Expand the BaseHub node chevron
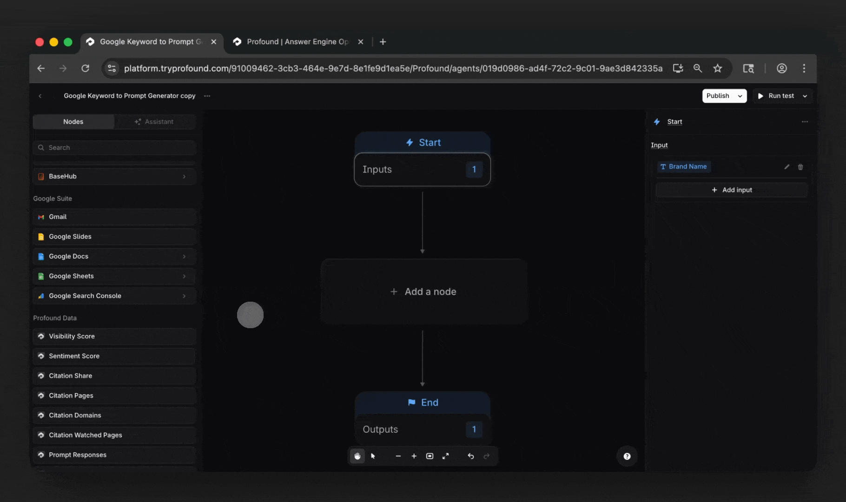The width and height of the screenshot is (846, 502). [184, 177]
